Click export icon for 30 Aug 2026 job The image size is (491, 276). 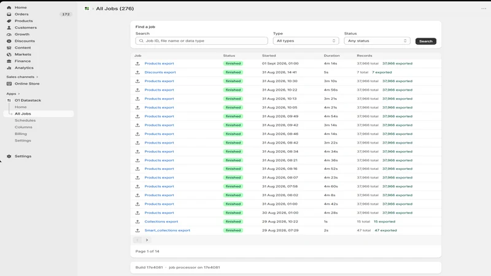point(137,213)
